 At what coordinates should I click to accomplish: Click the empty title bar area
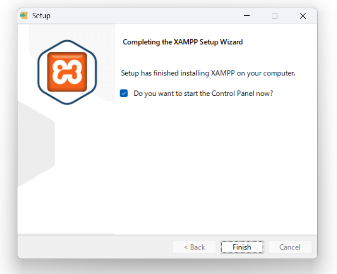144,16
